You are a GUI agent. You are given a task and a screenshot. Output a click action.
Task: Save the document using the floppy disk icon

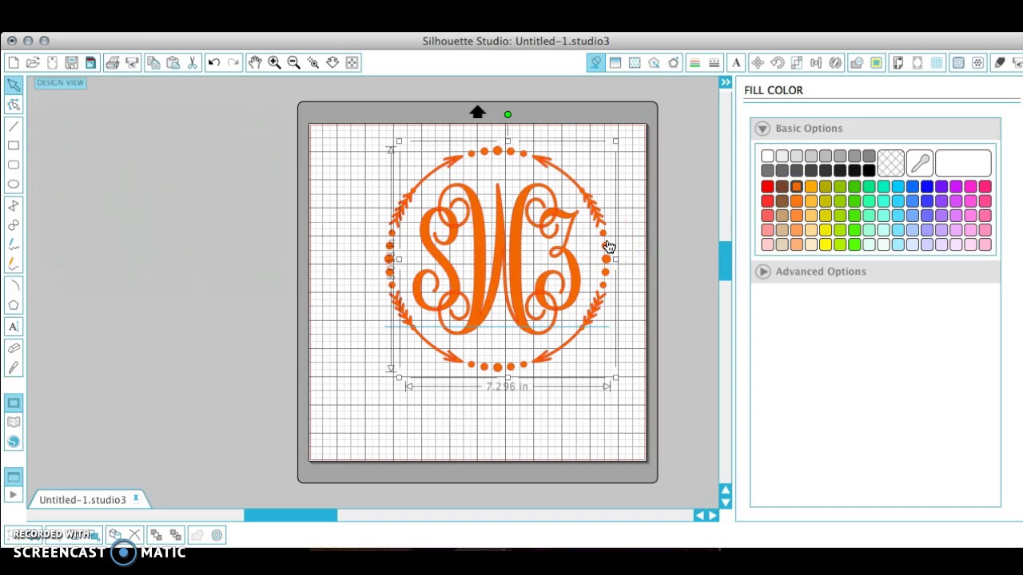[71, 62]
